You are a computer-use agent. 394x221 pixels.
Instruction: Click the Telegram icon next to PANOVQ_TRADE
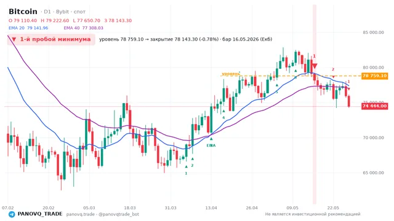[x=12, y=214]
